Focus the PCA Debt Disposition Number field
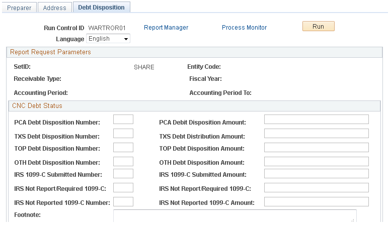This screenshot has height=226, width=390. click(123, 119)
